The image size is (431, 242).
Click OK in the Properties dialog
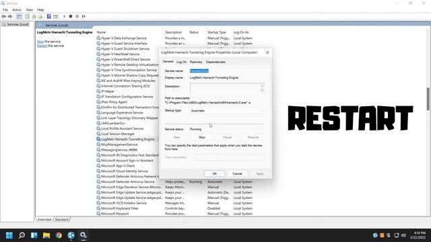click(215, 173)
